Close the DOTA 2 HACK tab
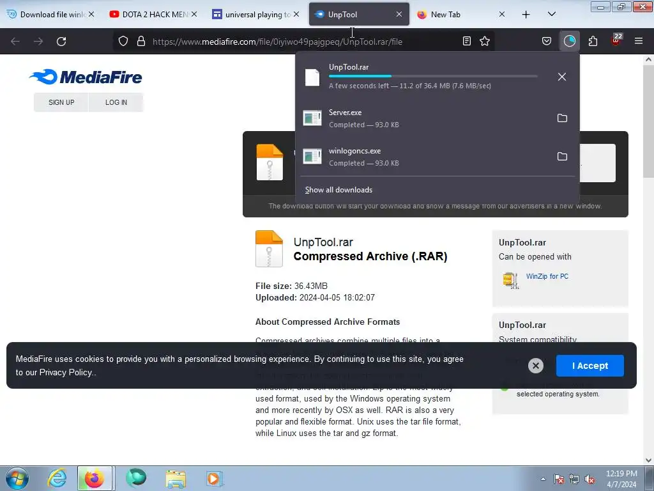The image size is (654, 491). pyautogui.click(x=194, y=14)
